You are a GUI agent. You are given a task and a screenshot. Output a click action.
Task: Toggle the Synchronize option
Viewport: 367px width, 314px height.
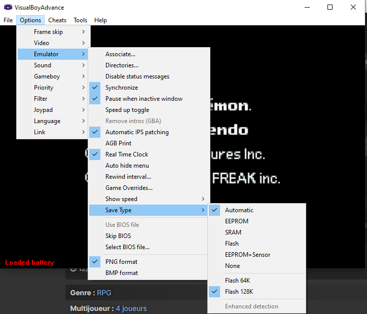tap(121, 88)
